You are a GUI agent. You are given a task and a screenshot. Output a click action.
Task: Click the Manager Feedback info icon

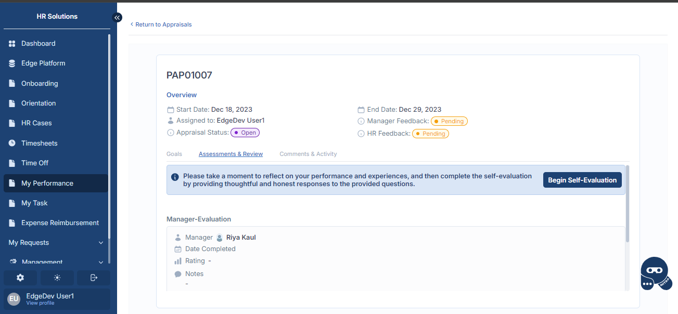click(361, 121)
